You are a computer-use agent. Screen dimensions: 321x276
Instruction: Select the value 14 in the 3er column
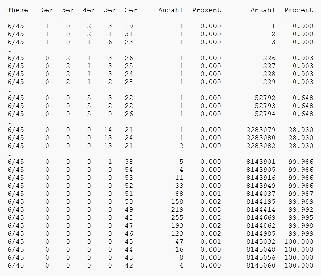[x=108, y=130]
